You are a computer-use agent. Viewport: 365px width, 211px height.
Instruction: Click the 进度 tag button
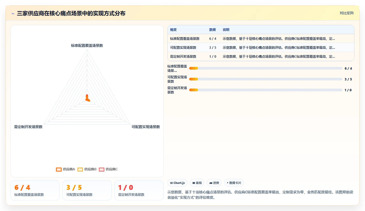214,183
